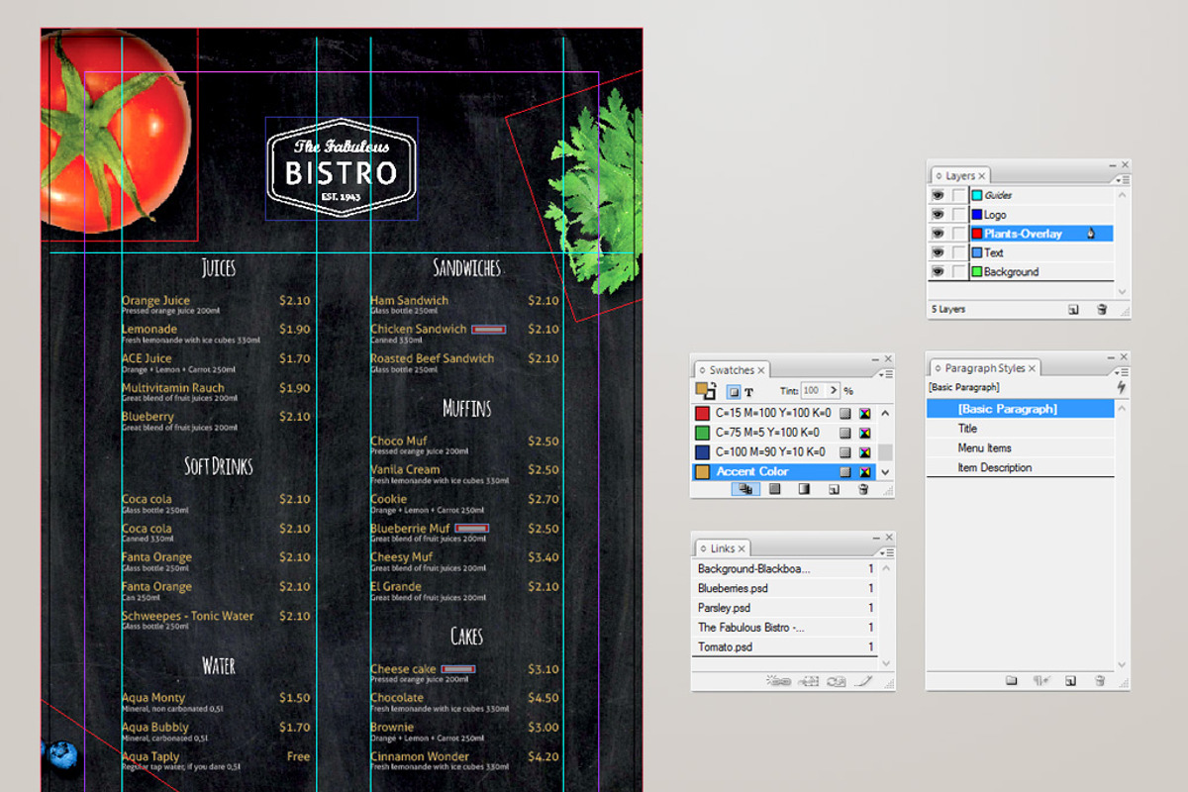Click Show Gradient Swatches button
Screen dimensions: 1188x792
click(804, 489)
